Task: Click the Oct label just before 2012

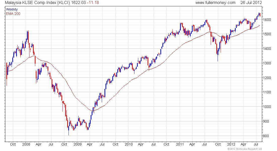Action: point(218,144)
